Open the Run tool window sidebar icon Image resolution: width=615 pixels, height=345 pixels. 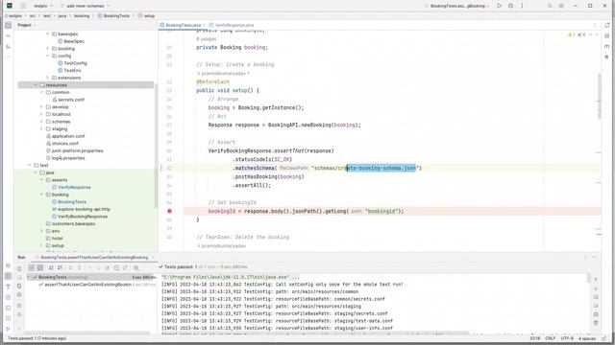point(9,276)
